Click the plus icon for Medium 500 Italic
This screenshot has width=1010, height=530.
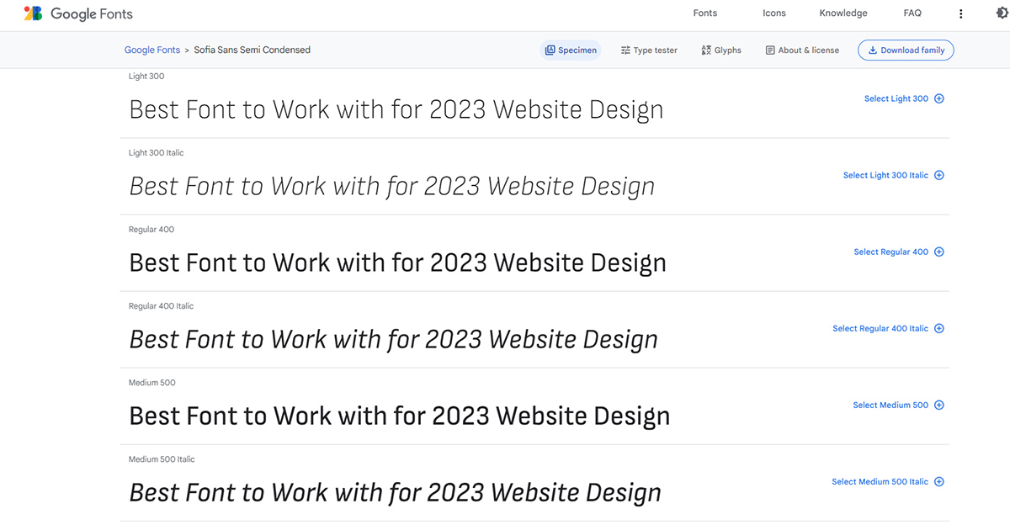pyautogui.click(x=939, y=481)
